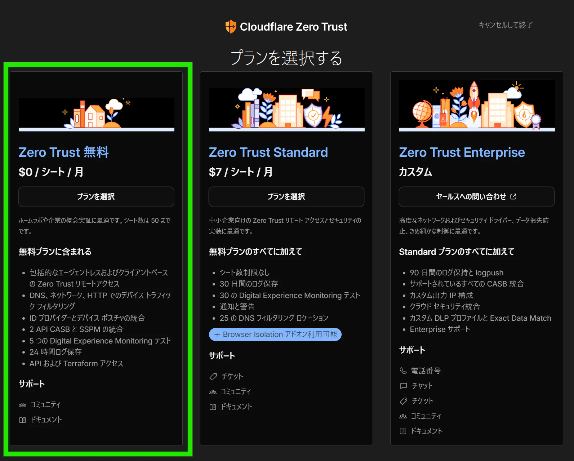Image resolution: width=574 pixels, height=461 pixels.
Task: Click the Zero Trust Enterprise plan title
Action: (462, 152)
